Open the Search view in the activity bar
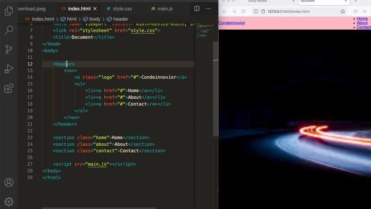The image size is (371, 209). pos(9,30)
